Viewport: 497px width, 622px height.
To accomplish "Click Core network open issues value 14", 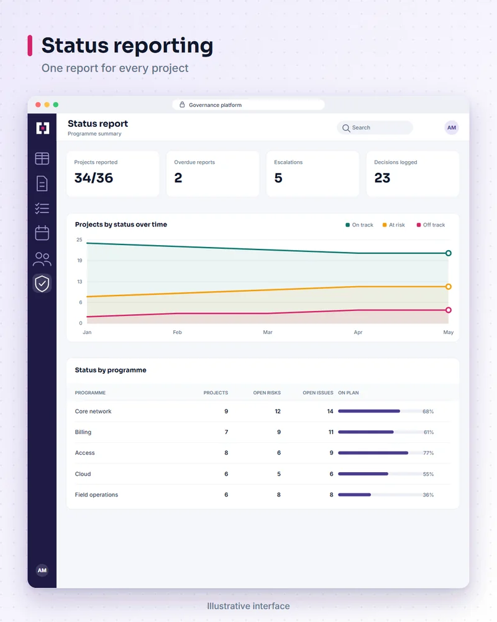I will click(x=330, y=411).
